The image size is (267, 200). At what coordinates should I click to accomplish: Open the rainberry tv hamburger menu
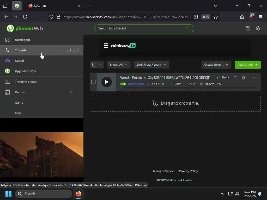(x=106, y=46)
